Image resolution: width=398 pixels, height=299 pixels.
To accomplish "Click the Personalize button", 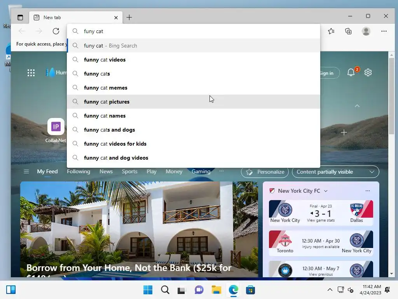I will coord(265,172).
